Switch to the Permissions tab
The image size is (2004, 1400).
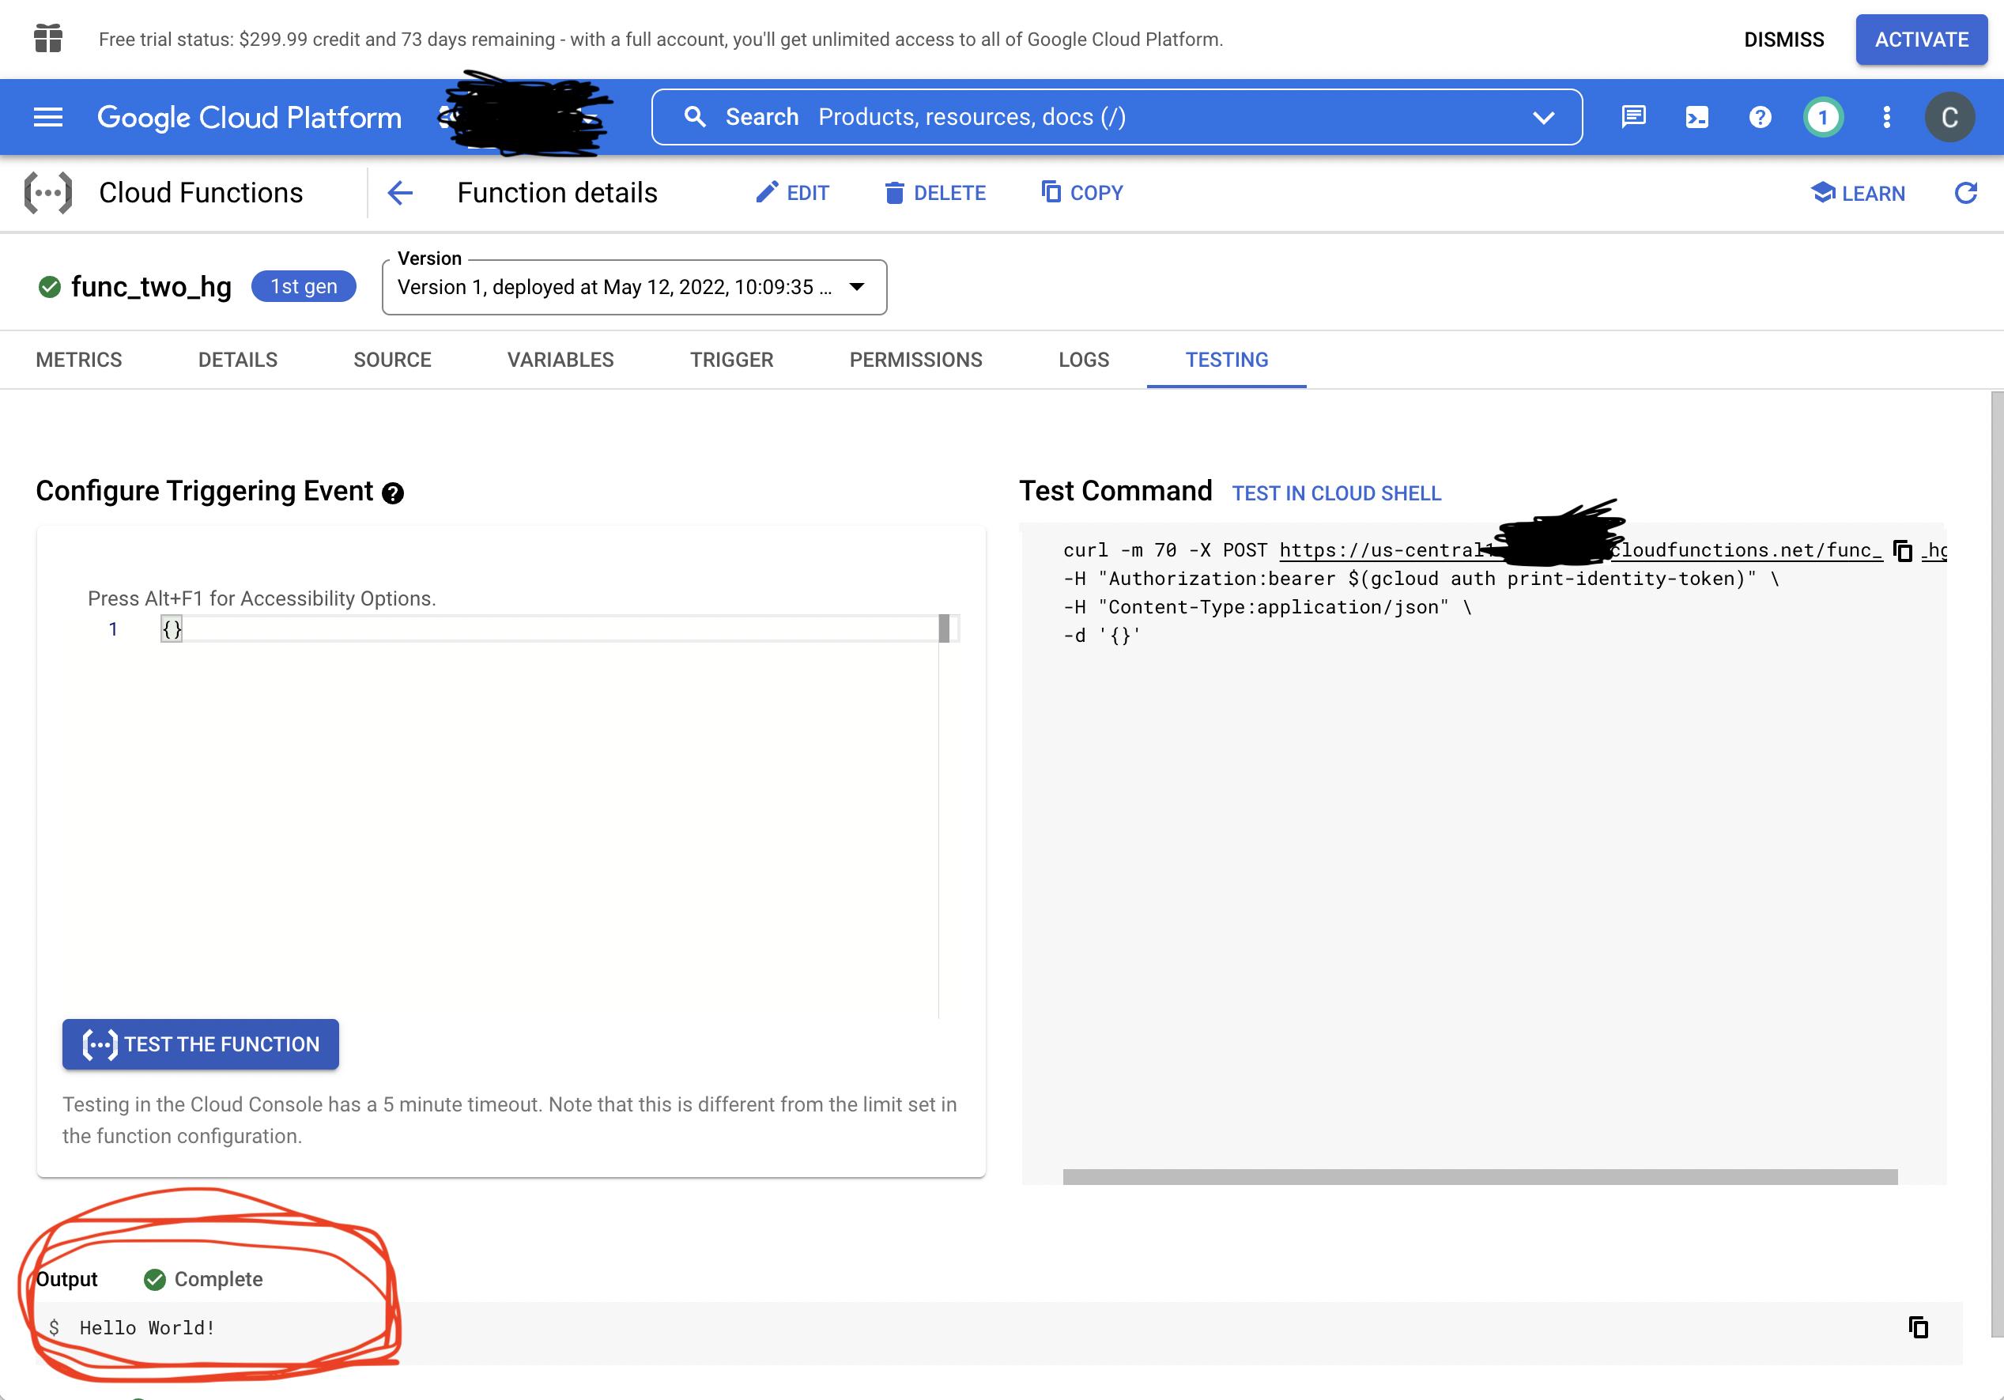(x=915, y=360)
